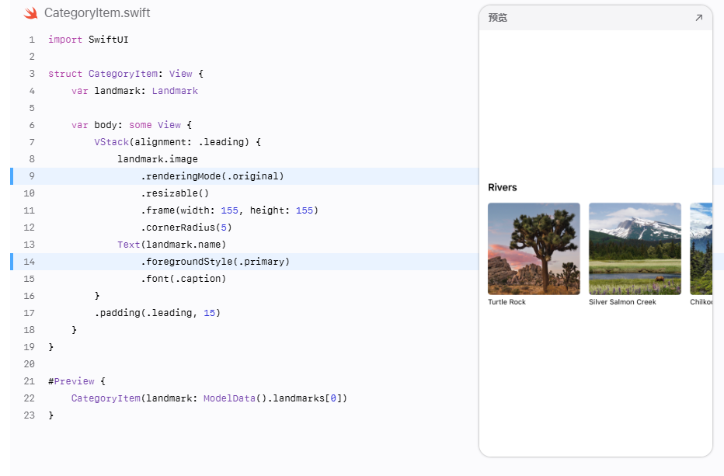
Task: Click the .frame(width: 155, height: 155) line
Action: click(229, 210)
